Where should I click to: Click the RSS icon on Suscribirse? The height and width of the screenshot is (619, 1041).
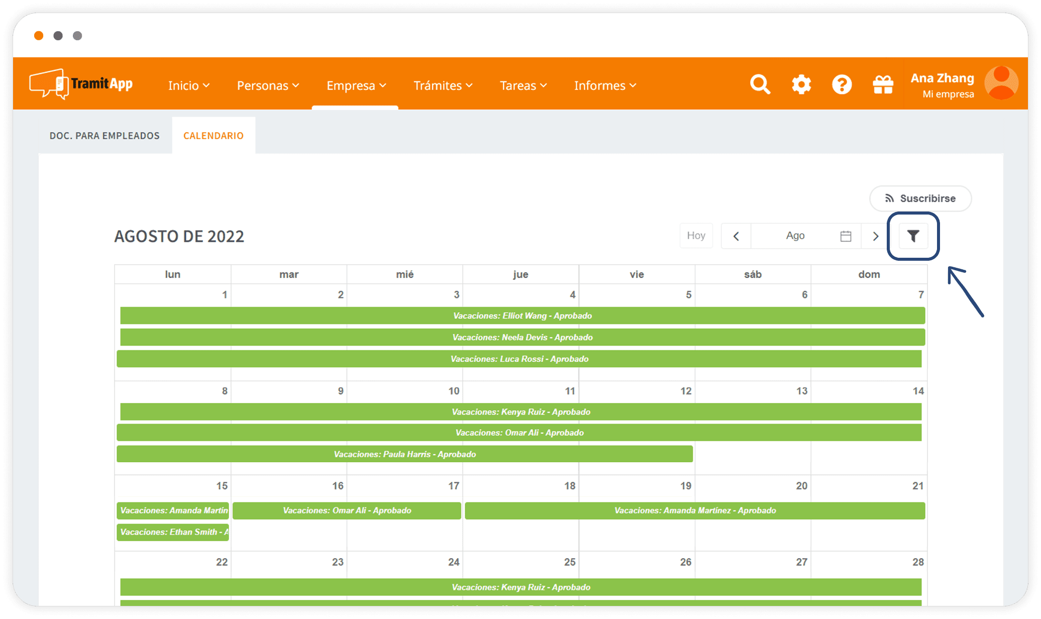(889, 198)
